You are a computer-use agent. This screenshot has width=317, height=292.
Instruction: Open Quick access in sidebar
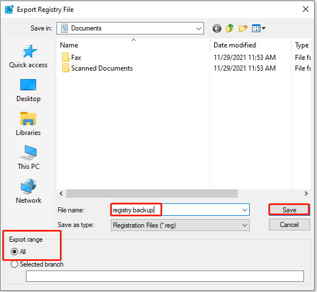click(28, 56)
